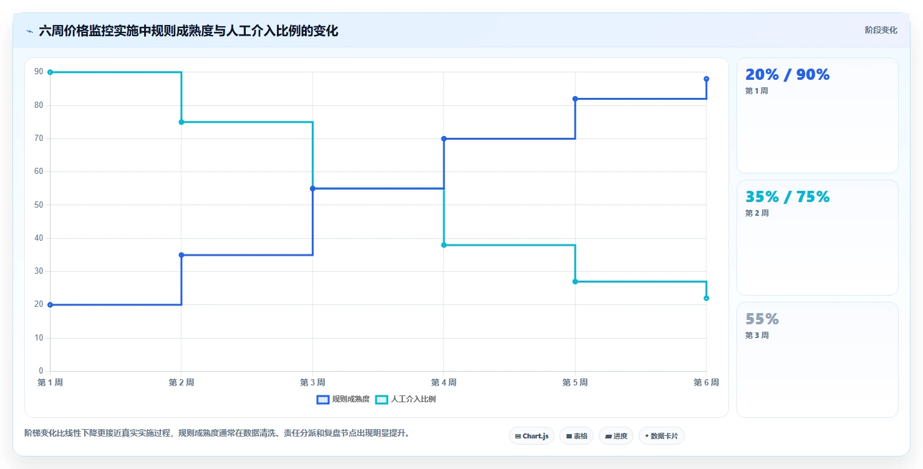Image resolution: width=923 pixels, height=469 pixels.
Task: Select the cyan 人工介入比例 point at week 1 (90)
Action: [x=50, y=72]
